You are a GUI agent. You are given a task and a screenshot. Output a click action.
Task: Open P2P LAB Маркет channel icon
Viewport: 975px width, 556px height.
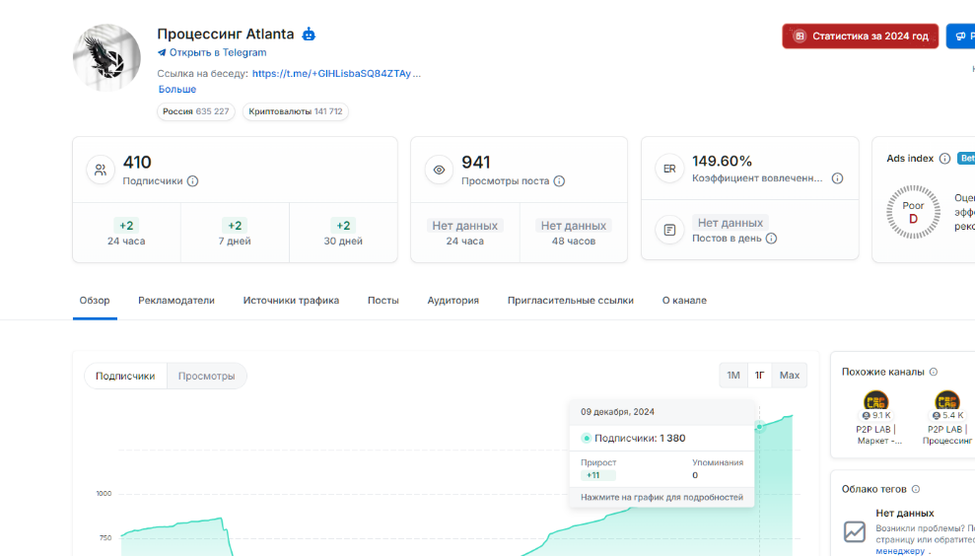click(875, 401)
